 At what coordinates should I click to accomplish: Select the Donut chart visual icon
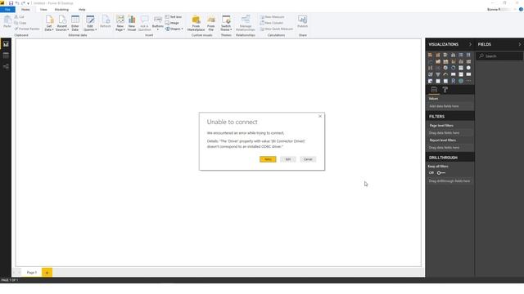click(x=453, y=68)
